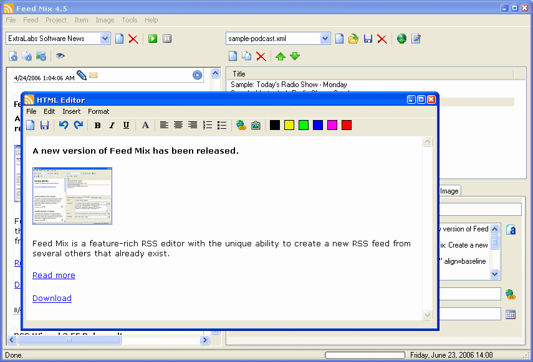This screenshot has height=362, width=533.
Task: Add a new item to the project
Action: [x=233, y=56]
